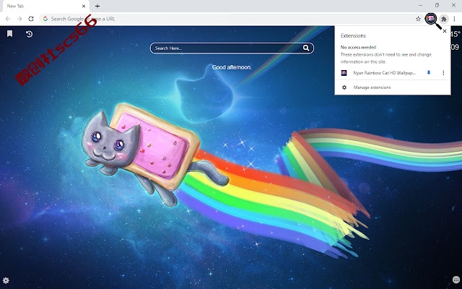Open more options for Nyan Rainbow Cat extension
This screenshot has width=462, height=289.
point(443,72)
